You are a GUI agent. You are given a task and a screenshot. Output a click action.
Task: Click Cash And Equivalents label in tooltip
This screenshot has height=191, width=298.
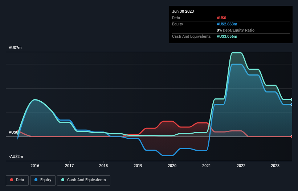tap(191, 36)
